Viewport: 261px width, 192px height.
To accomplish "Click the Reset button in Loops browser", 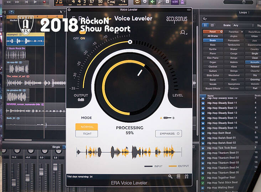I will point(213,32).
